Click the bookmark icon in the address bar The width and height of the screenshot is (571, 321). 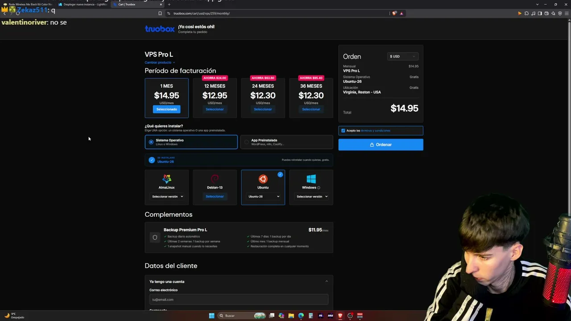tap(160, 13)
